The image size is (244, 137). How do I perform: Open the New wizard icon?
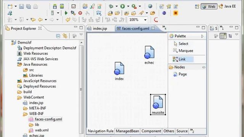[10, 6]
